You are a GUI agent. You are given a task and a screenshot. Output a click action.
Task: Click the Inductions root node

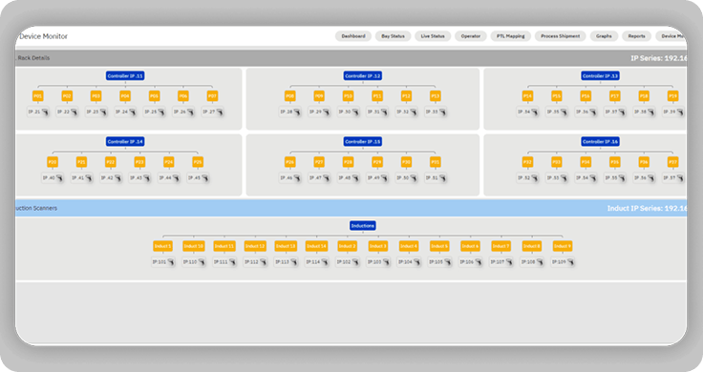click(x=363, y=226)
